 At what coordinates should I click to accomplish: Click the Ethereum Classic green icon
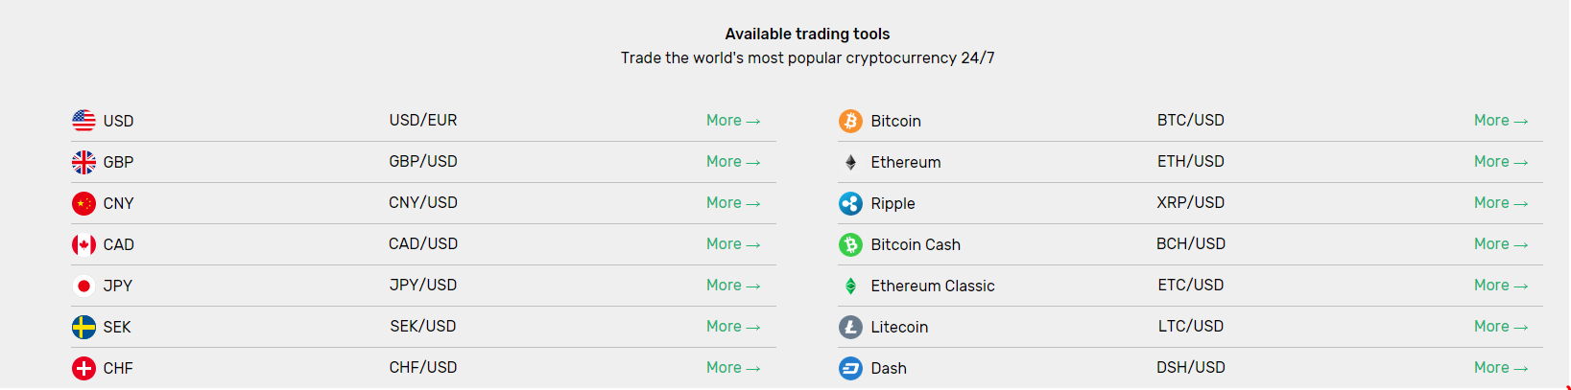pyautogui.click(x=850, y=286)
